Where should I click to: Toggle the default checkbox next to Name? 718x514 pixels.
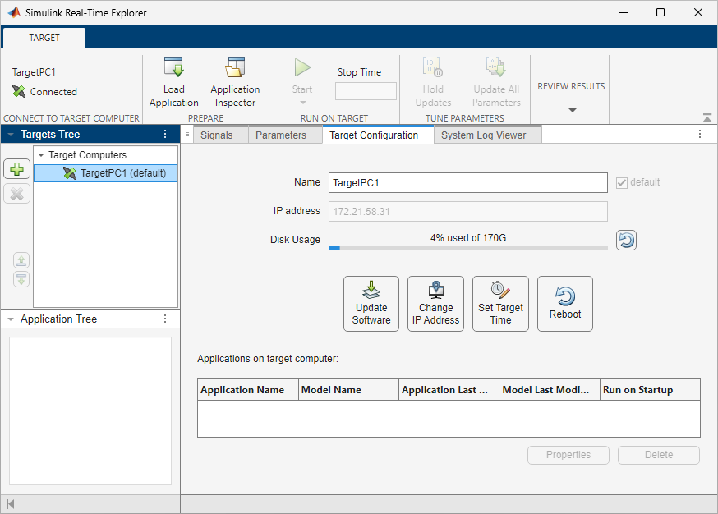click(x=622, y=182)
